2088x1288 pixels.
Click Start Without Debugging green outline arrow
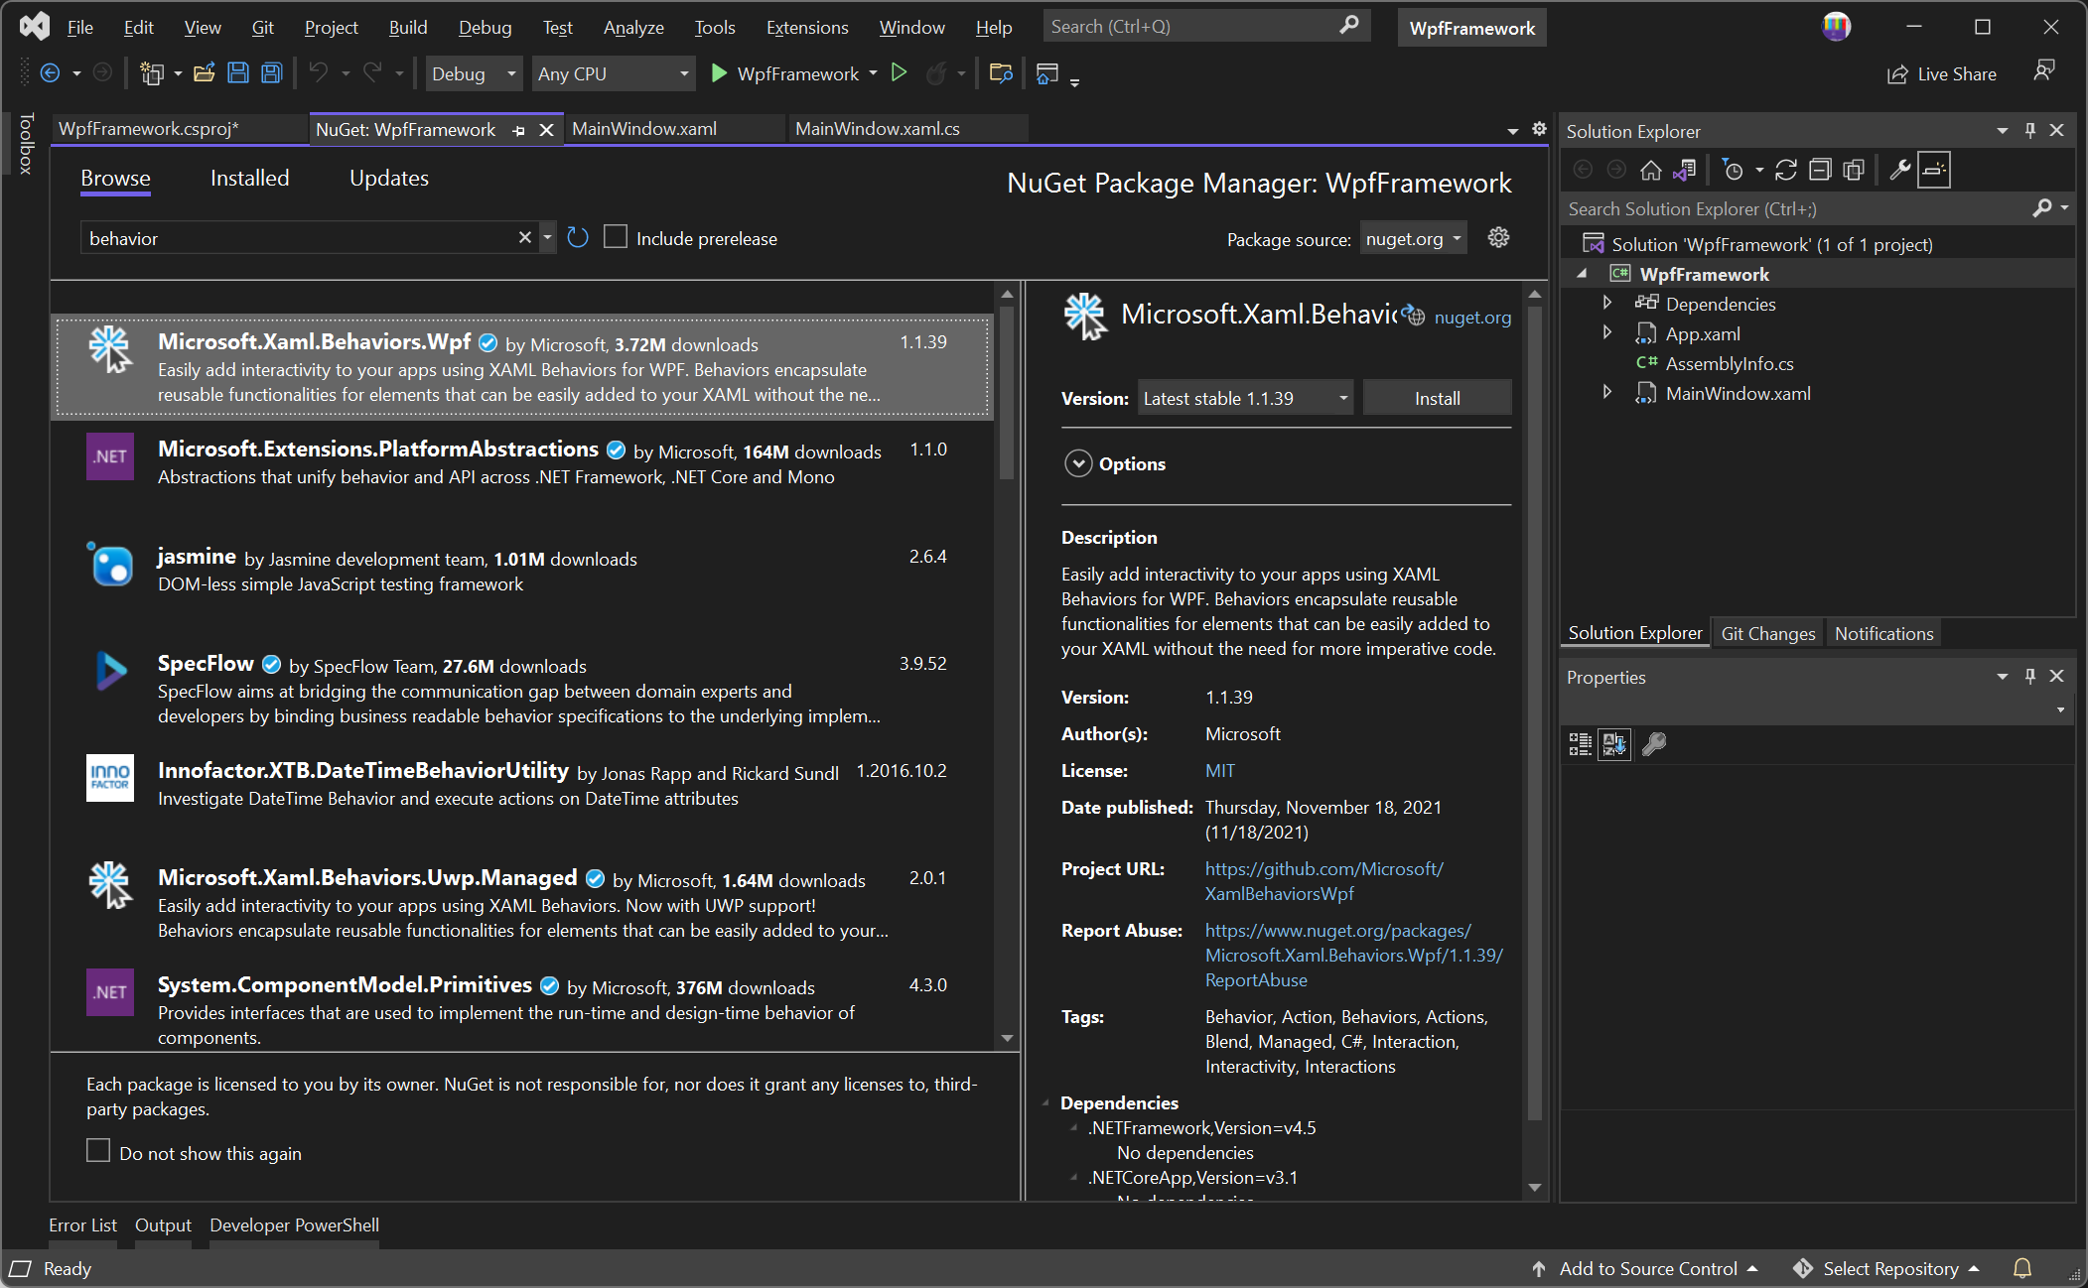pyautogui.click(x=899, y=73)
